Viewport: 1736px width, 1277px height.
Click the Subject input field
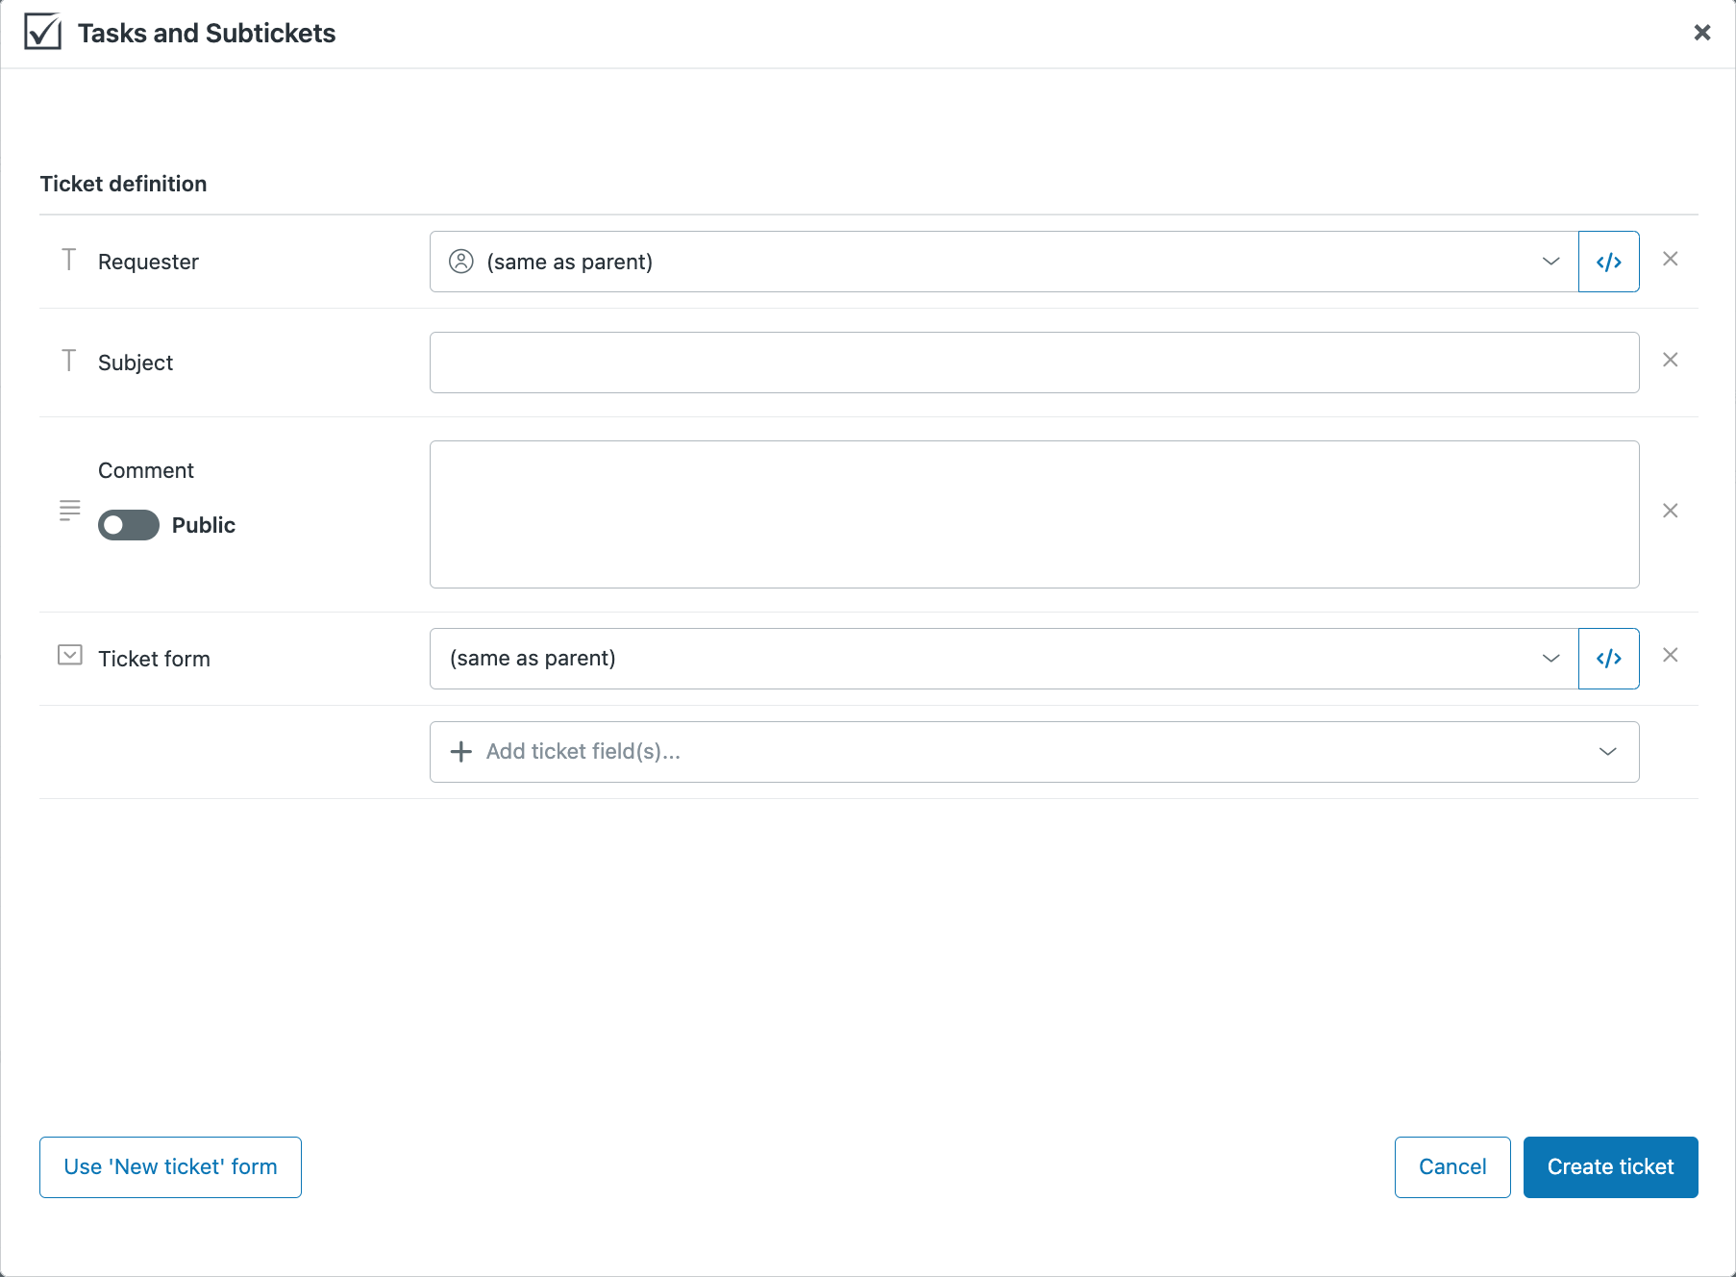(1034, 363)
